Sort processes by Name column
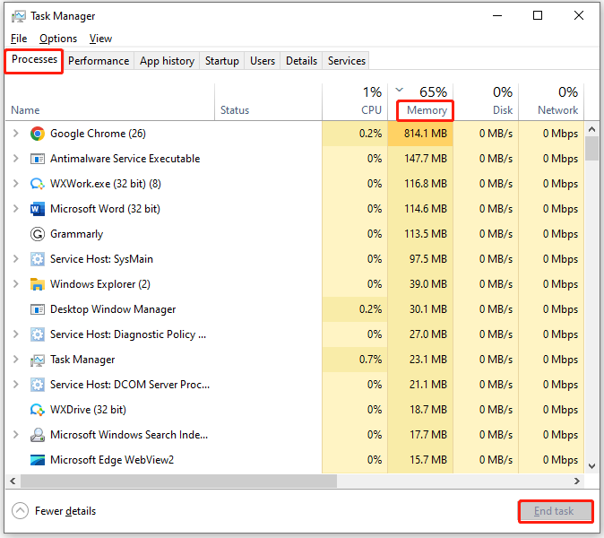The width and height of the screenshot is (604, 538). (110, 102)
